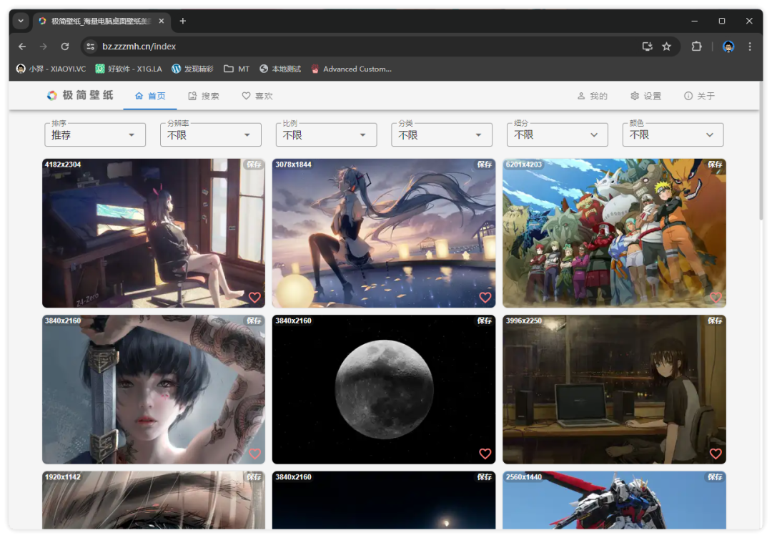Expand the 颜色 color filter dropdown
772x538 pixels.
[673, 134]
